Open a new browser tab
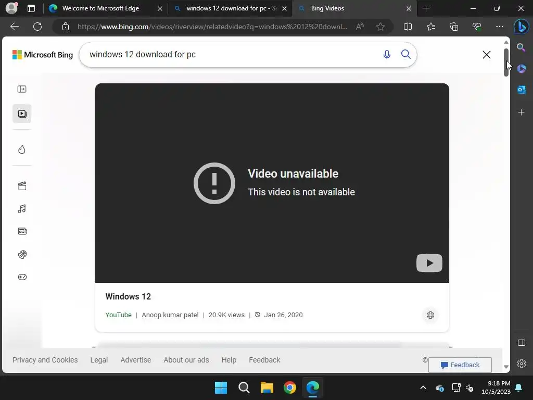The image size is (533, 400). click(426, 8)
